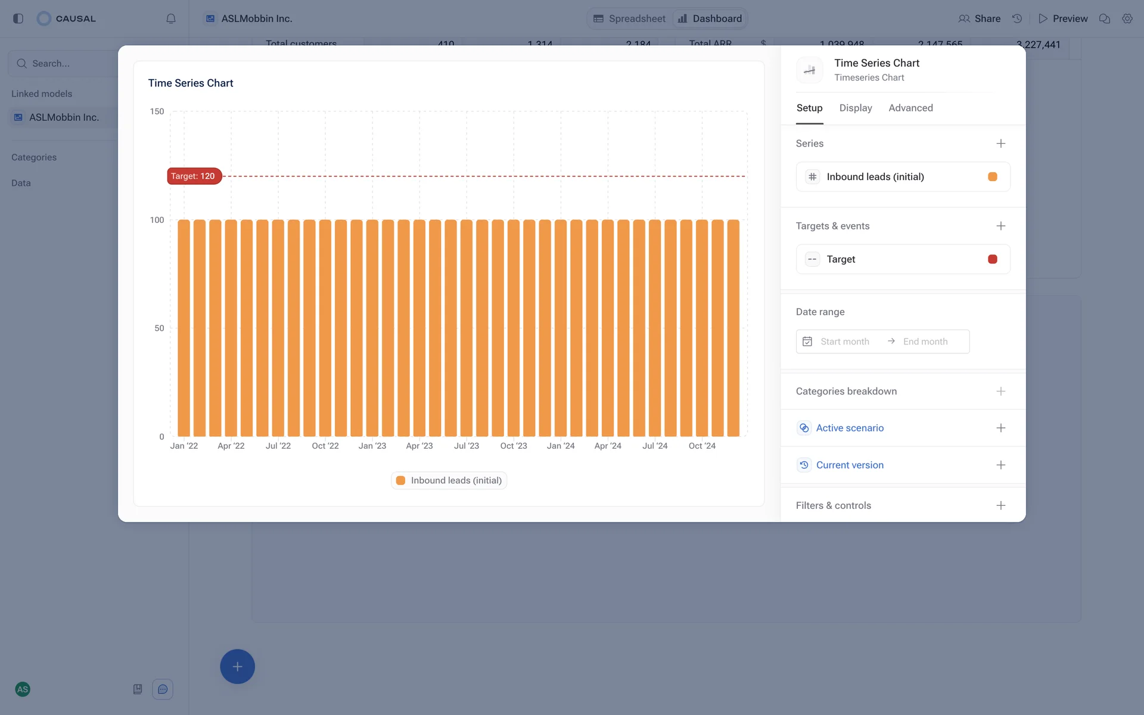Expand Categories breakdown section
Screen dimensions: 1144x715
pyautogui.click(x=1000, y=391)
